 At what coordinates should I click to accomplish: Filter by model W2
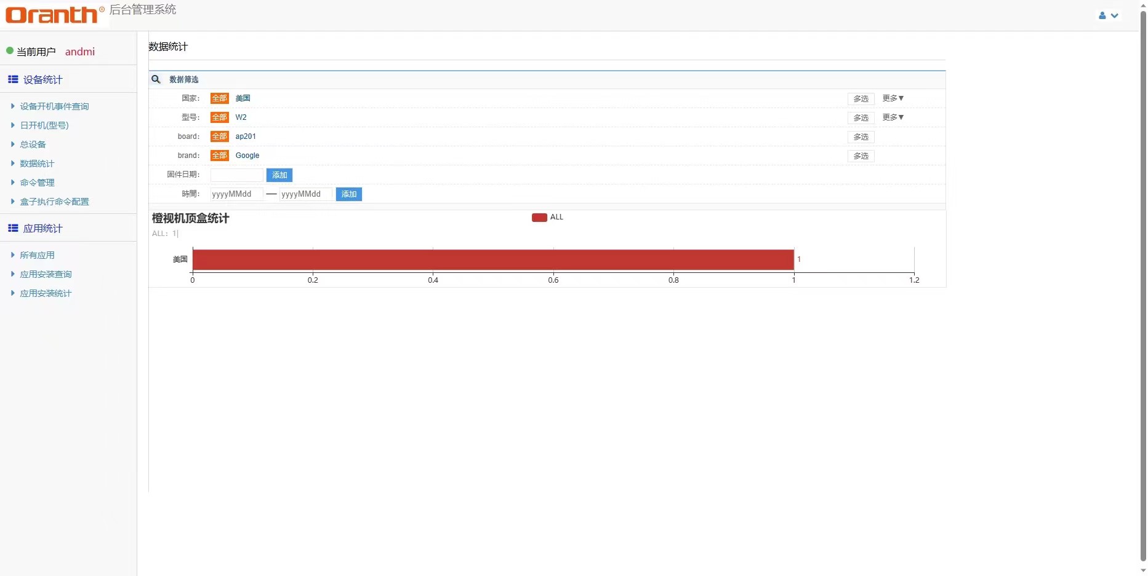pyautogui.click(x=241, y=117)
